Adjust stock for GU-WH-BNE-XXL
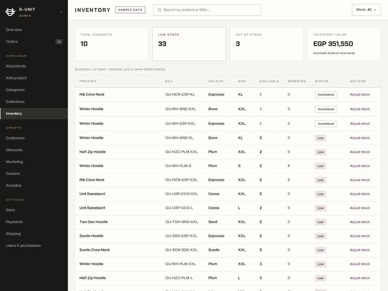The height and width of the screenshot is (291, 388). pyautogui.click(x=360, y=109)
